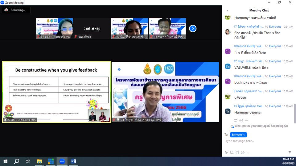The width and height of the screenshot is (296, 166).
Task: Open screenshot capture tool in chat
Action: (232, 152)
